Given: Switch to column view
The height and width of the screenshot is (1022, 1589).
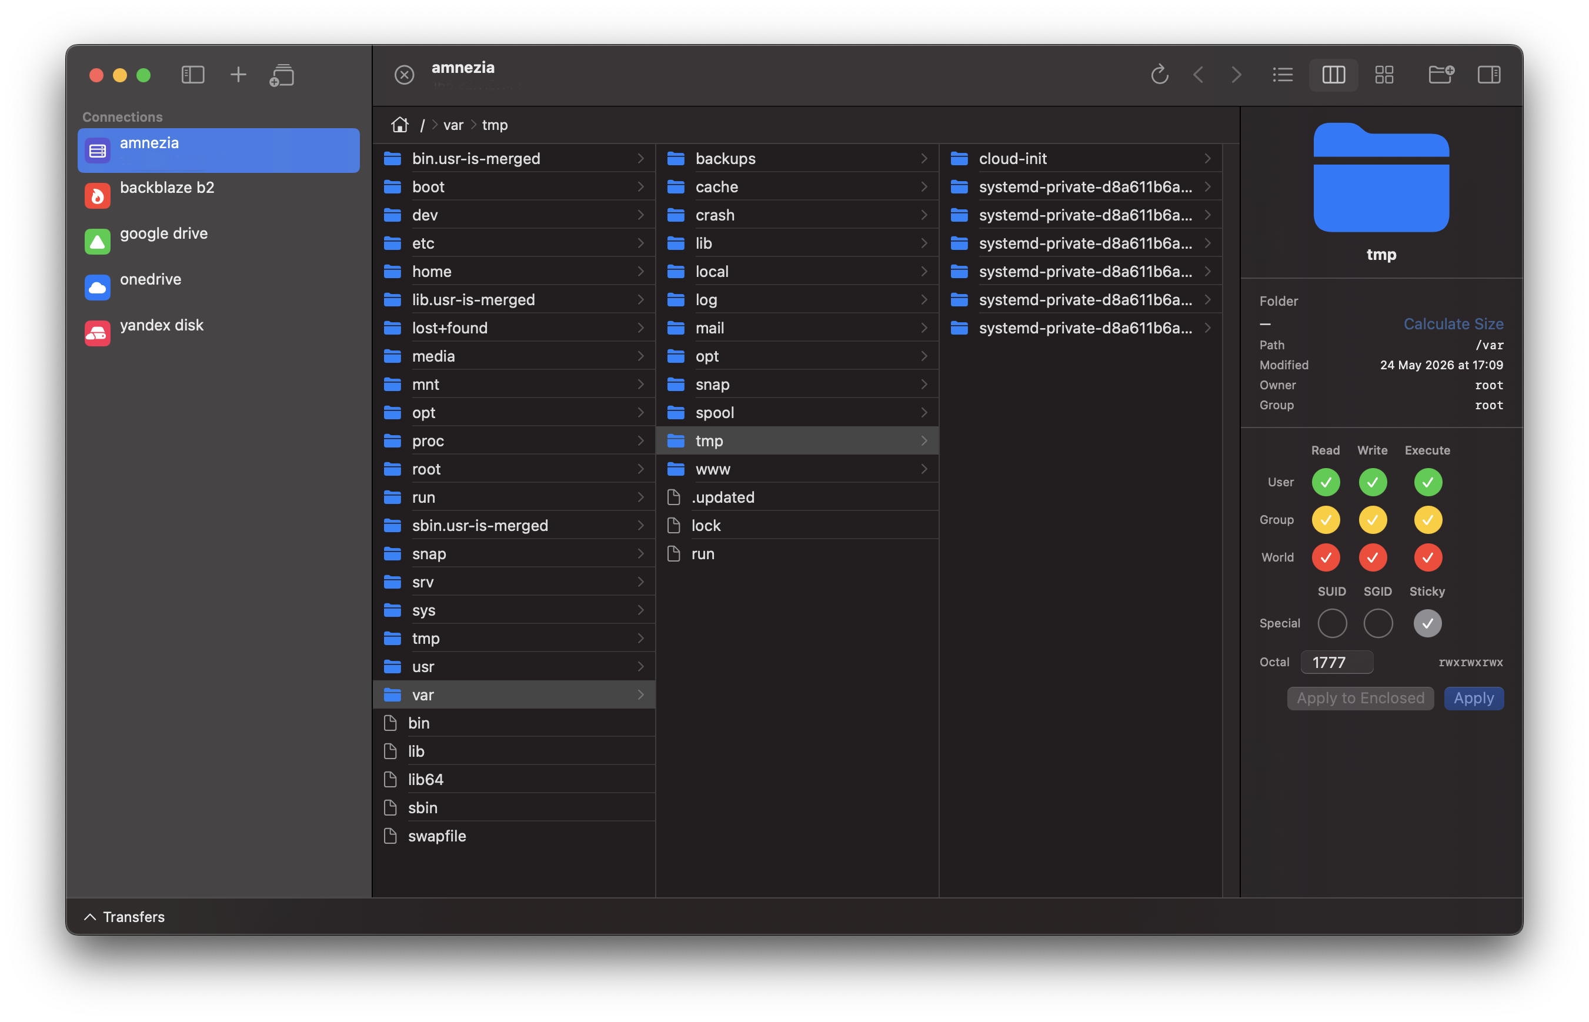Looking at the screenshot, I should tap(1333, 74).
